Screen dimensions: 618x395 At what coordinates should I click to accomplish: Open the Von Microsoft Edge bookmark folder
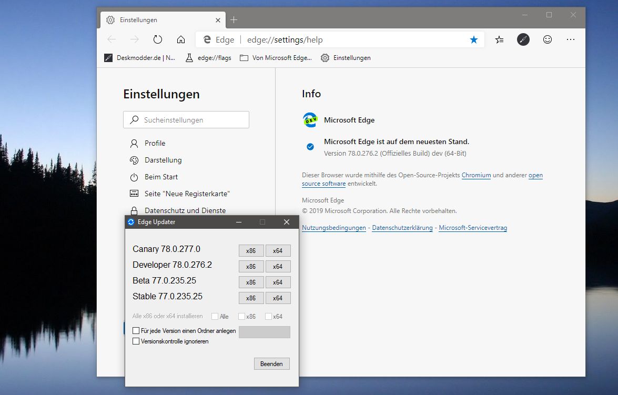(276, 58)
